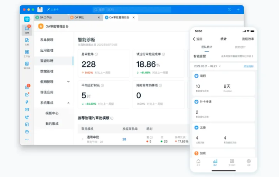The width and height of the screenshot is (279, 177).
Task: Click the 总审批单 228 statistic card
Action: [x=104, y=63]
